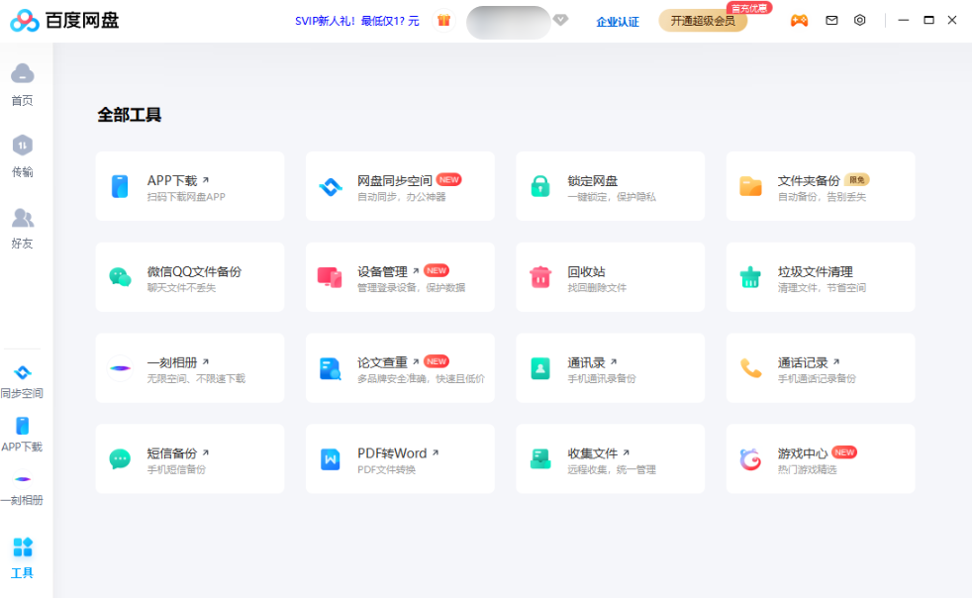Click the '清理文件，节省空间' subtitle
The width and height of the screenshot is (972, 598).
(822, 287)
